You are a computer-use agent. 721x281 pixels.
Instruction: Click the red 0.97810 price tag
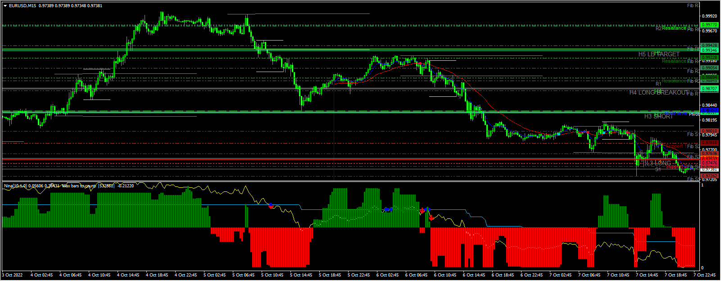(710, 143)
